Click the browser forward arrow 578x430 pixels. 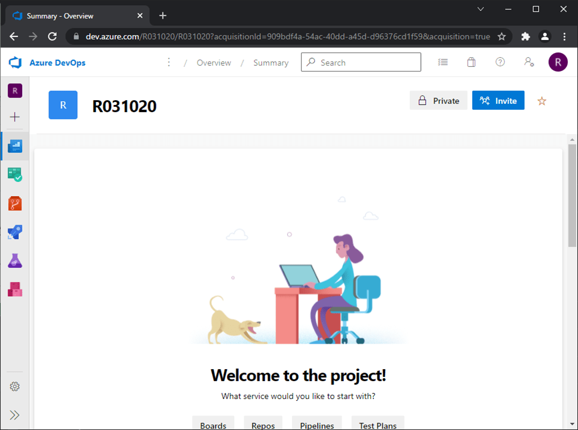[x=33, y=36]
